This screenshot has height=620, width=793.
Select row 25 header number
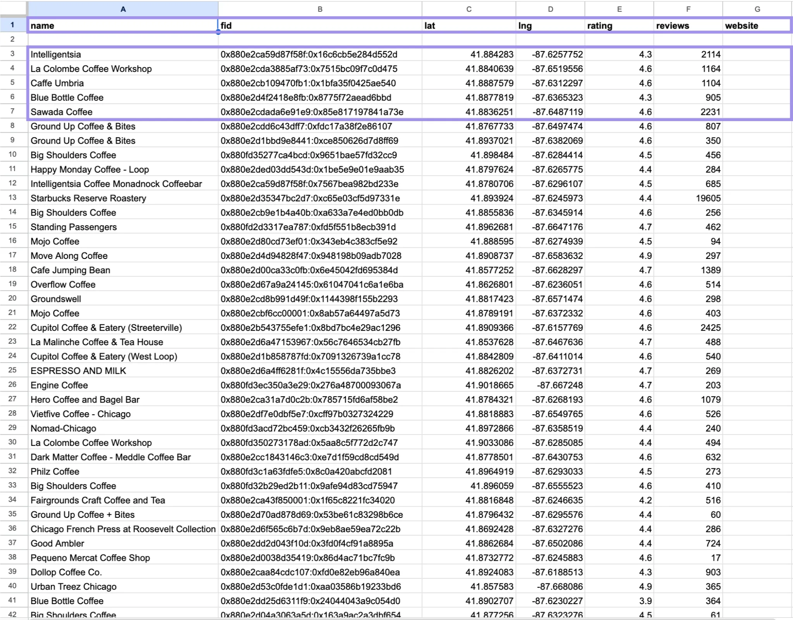pyautogui.click(x=13, y=370)
